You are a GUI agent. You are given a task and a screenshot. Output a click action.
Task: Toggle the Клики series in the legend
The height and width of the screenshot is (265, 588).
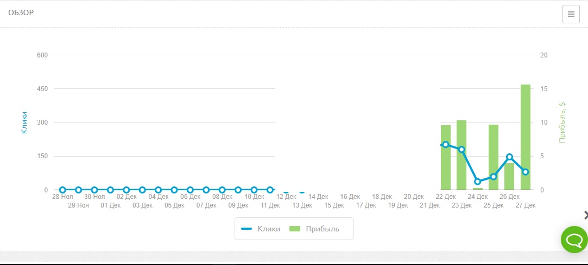click(x=261, y=229)
